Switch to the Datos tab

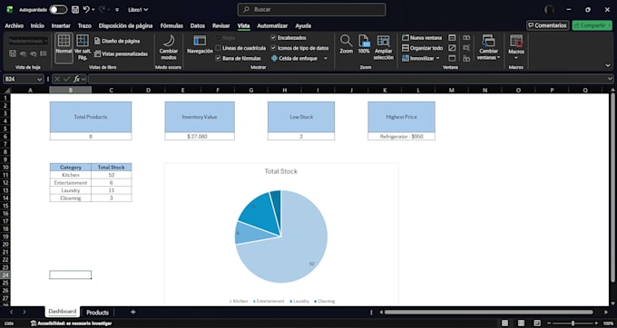tap(198, 26)
